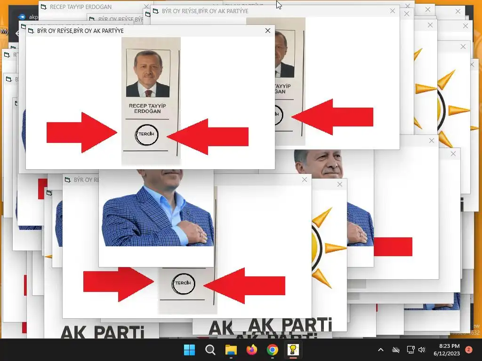Close the RECEP TAYYIP ERDOGAN titled window
Image resolution: width=482 pixels, height=361 pixels.
[x=147, y=6]
